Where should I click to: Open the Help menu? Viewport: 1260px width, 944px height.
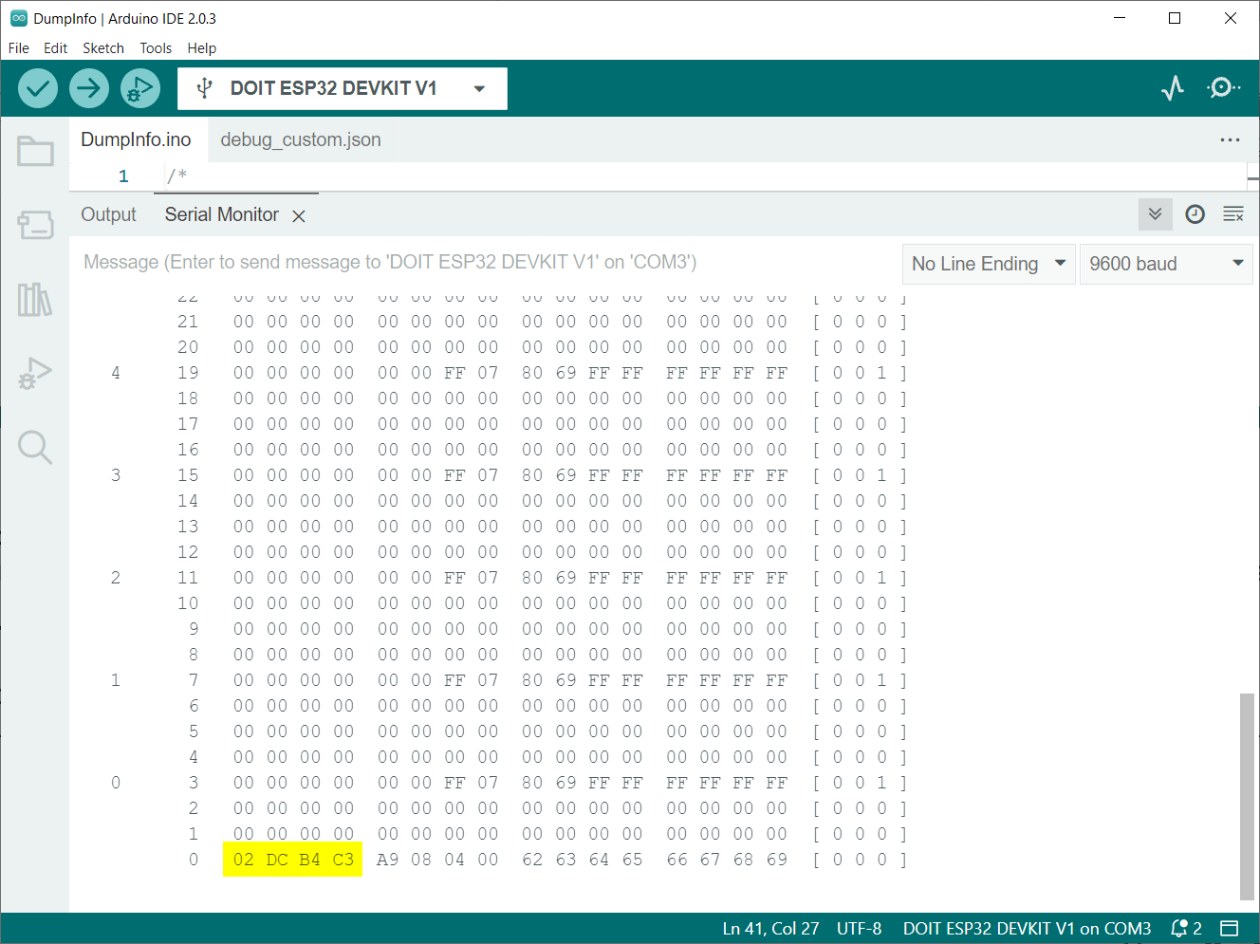point(202,48)
